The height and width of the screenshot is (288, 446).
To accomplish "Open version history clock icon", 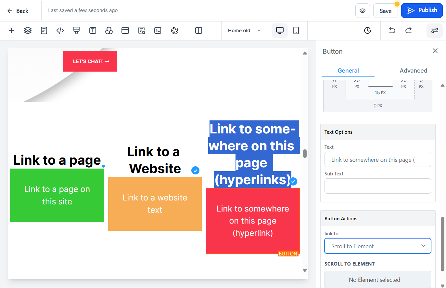I will (x=367, y=31).
